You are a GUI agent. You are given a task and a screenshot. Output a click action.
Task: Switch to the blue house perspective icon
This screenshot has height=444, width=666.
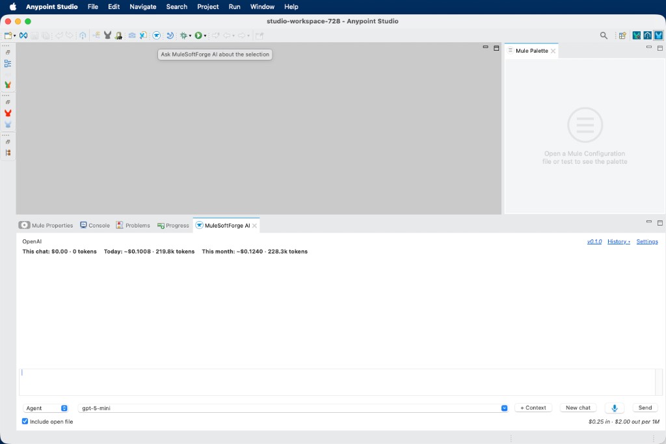(x=647, y=36)
